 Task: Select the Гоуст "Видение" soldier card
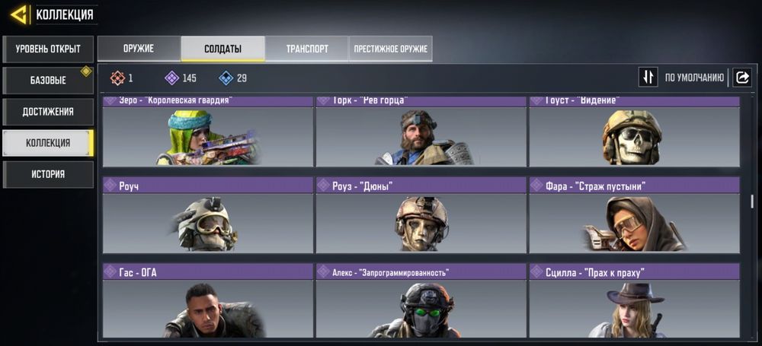[634, 132]
